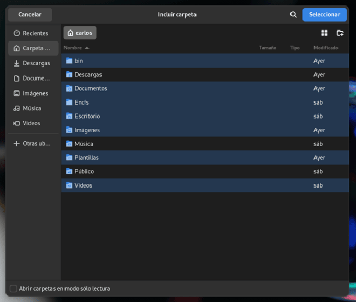Click the create new folder icon
Screen dimensions: 356x302
pyautogui.click(x=340, y=33)
